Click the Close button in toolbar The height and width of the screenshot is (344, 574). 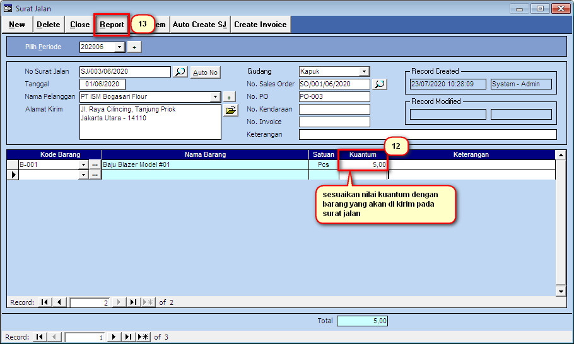(80, 25)
